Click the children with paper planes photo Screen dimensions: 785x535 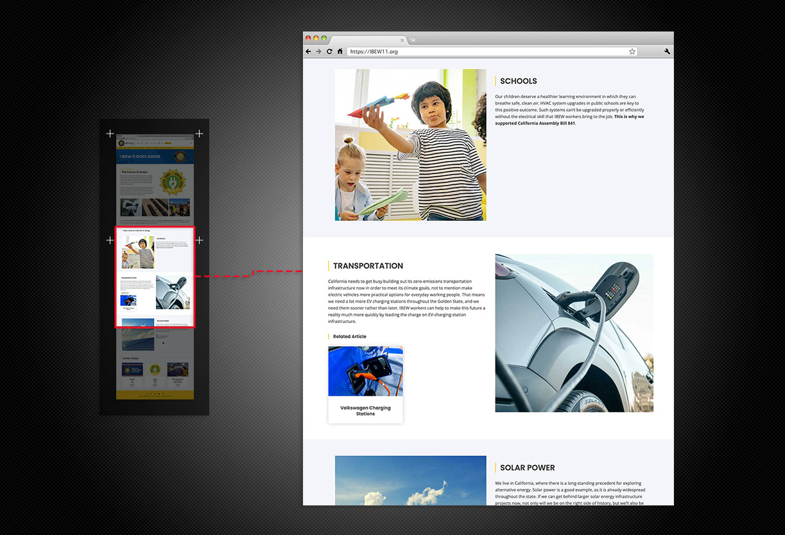[x=410, y=145]
